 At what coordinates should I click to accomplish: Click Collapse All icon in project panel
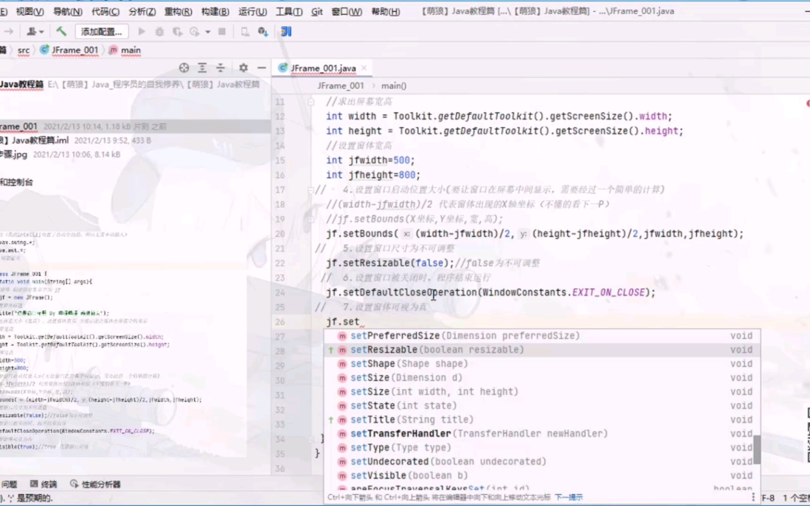pos(220,68)
